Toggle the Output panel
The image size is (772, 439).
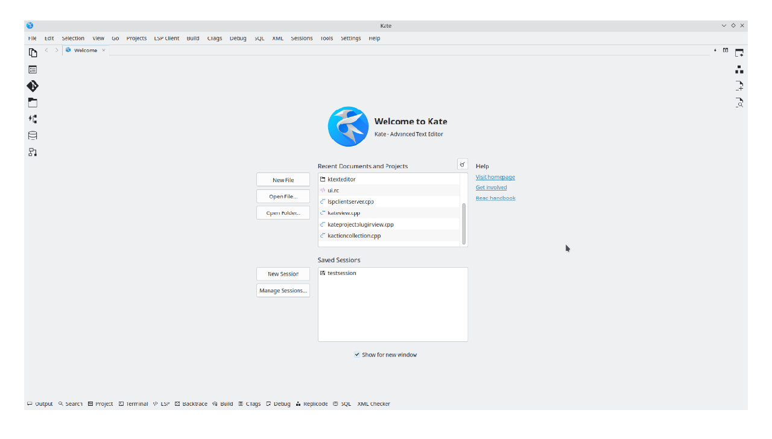click(40, 404)
